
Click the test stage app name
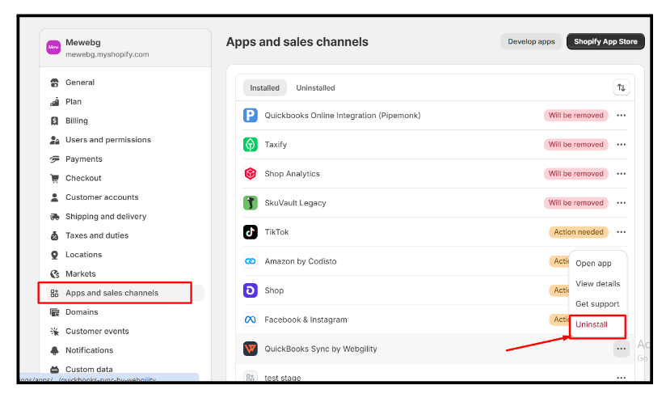282,378
